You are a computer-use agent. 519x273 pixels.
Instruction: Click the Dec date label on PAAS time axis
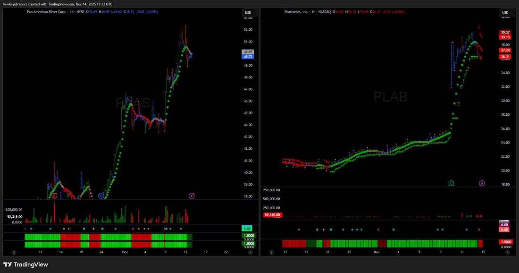click(x=125, y=252)
